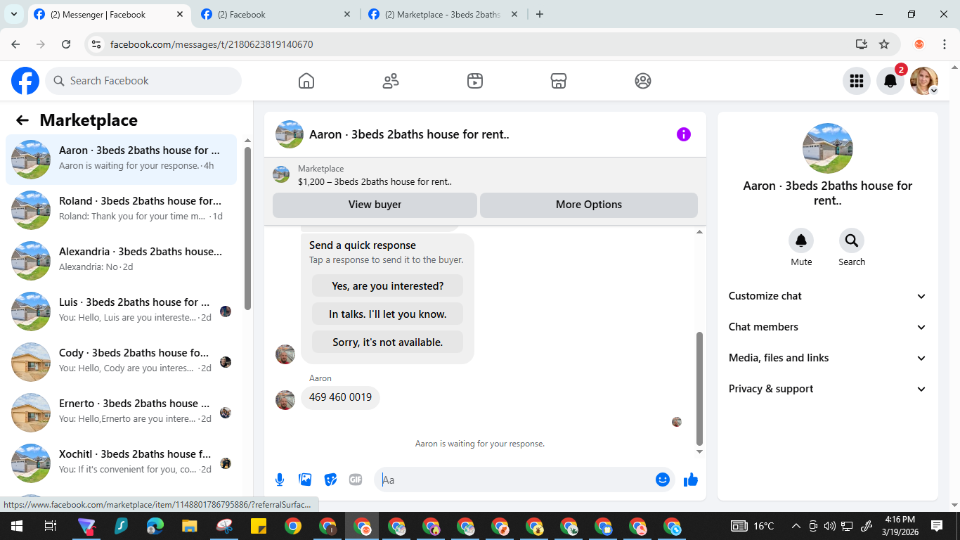Viewport: 960px width, 540px height.
Task: Click the More Options button
Action: click(x=589, y=205)
